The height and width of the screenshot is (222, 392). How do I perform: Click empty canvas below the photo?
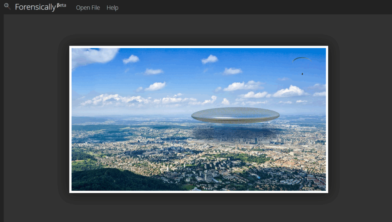coord(198,210)
